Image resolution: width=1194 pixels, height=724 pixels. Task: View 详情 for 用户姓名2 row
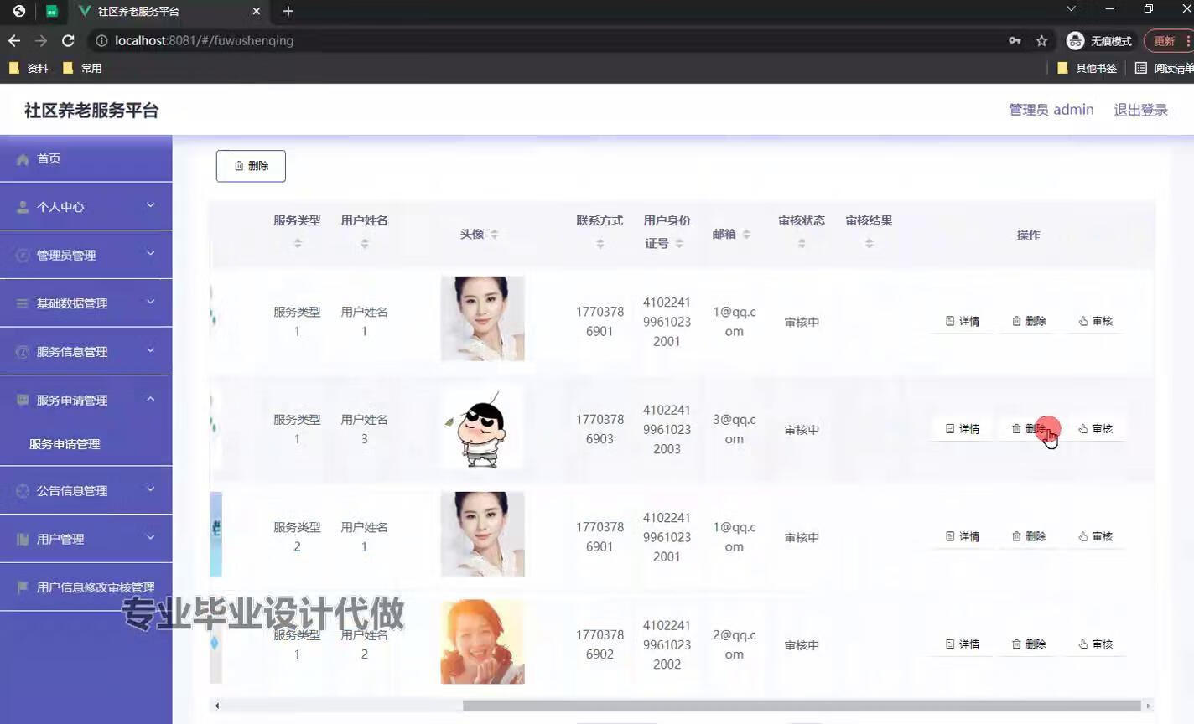tap(962, 644)
